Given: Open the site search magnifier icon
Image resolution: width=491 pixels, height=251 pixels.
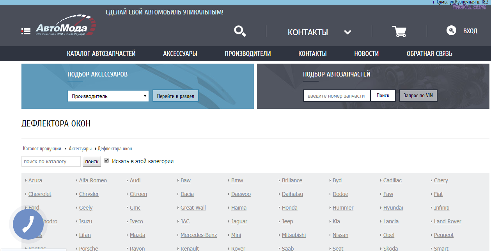Looking at the screenshot, I should [239, 31].
